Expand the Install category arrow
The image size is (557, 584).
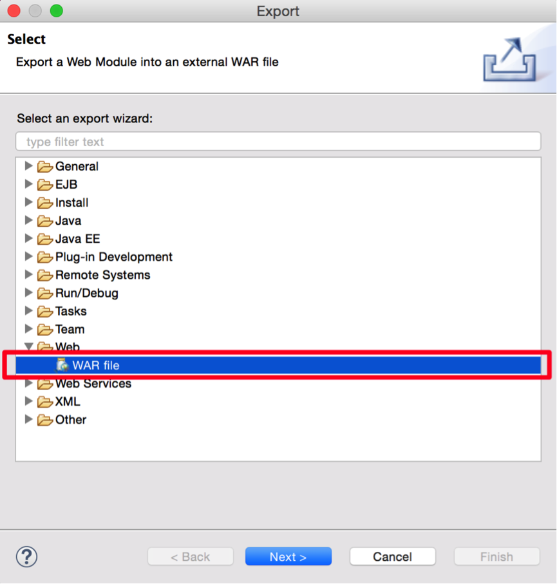point(28,202)
